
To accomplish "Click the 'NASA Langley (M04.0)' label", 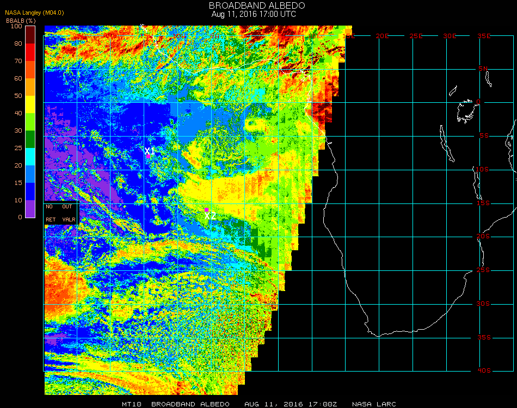I will point(34,13).
